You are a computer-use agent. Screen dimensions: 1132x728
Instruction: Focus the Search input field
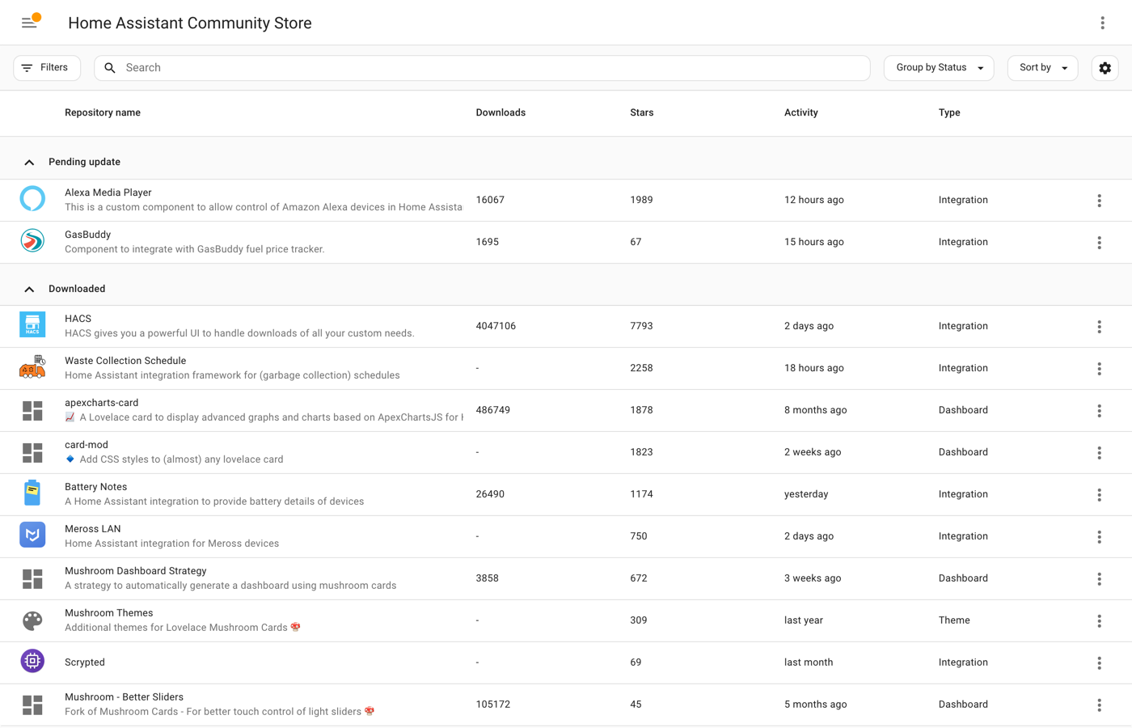click(x=482, y=68)
